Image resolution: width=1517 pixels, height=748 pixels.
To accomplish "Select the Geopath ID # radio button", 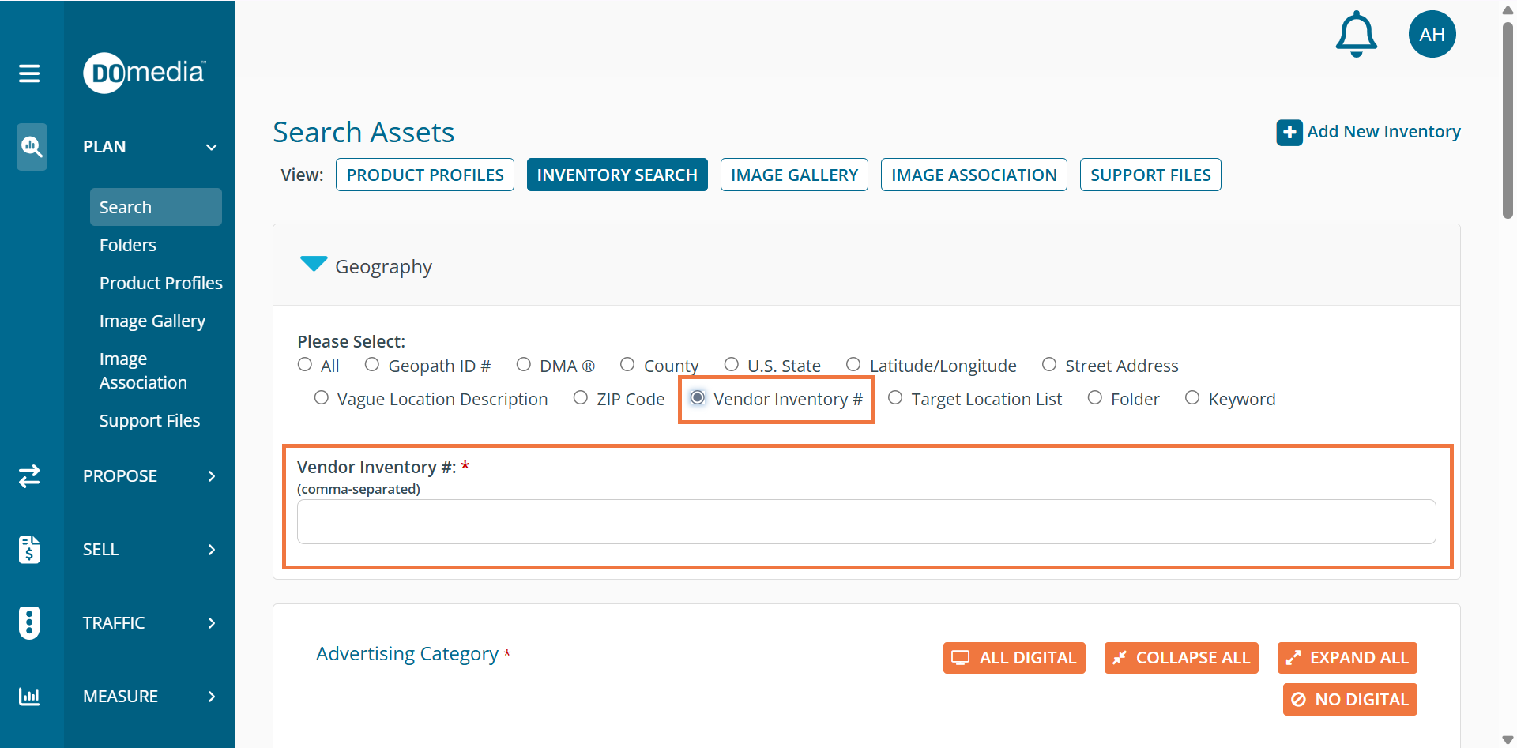I will point(372,365).
